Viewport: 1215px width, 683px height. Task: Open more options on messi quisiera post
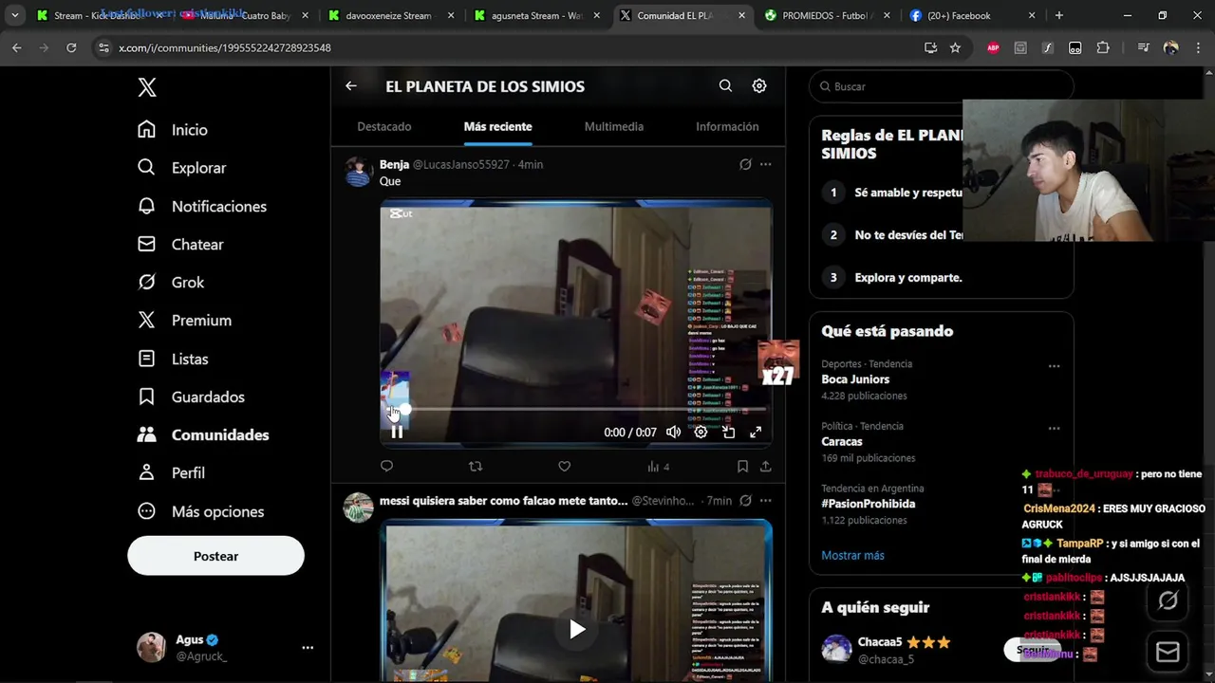tap(765, 500)
